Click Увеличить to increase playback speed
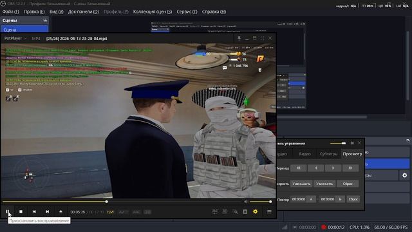Image resolution: width=412 pixels, height=232 pixels. click(x=324, y=184)
